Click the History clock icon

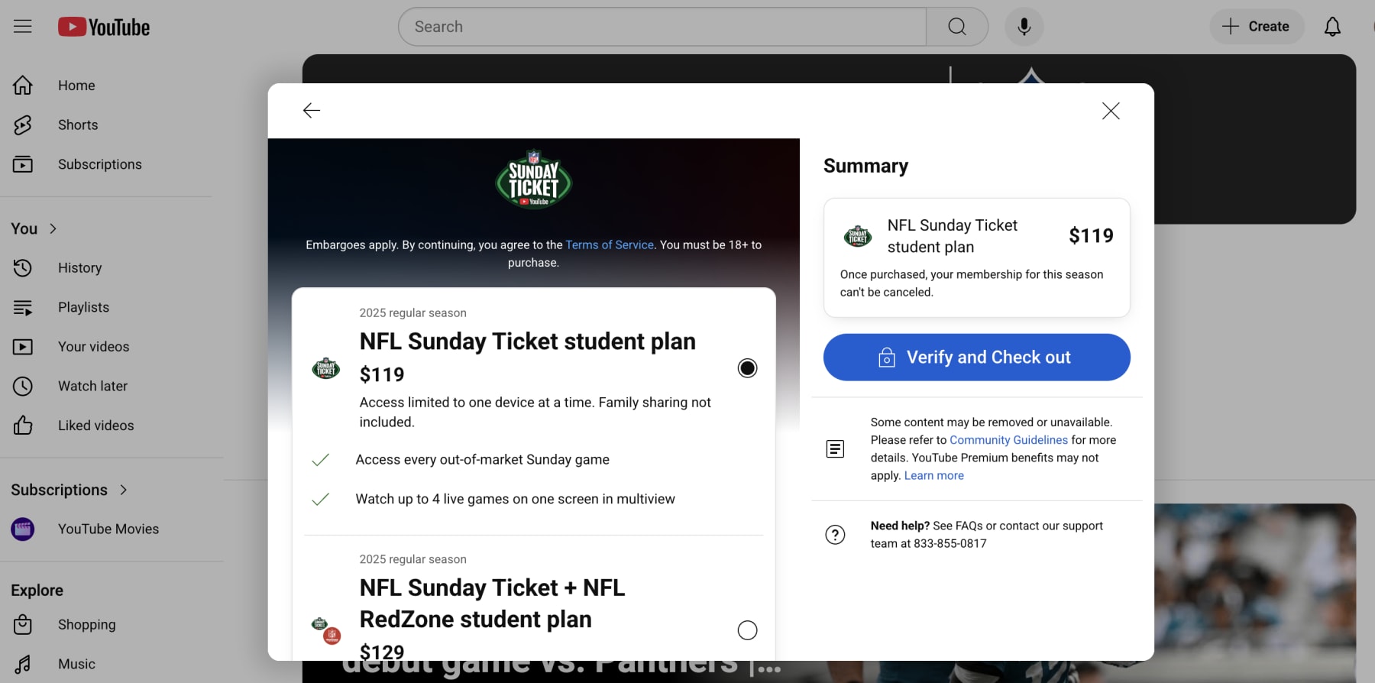coord(23,268)
